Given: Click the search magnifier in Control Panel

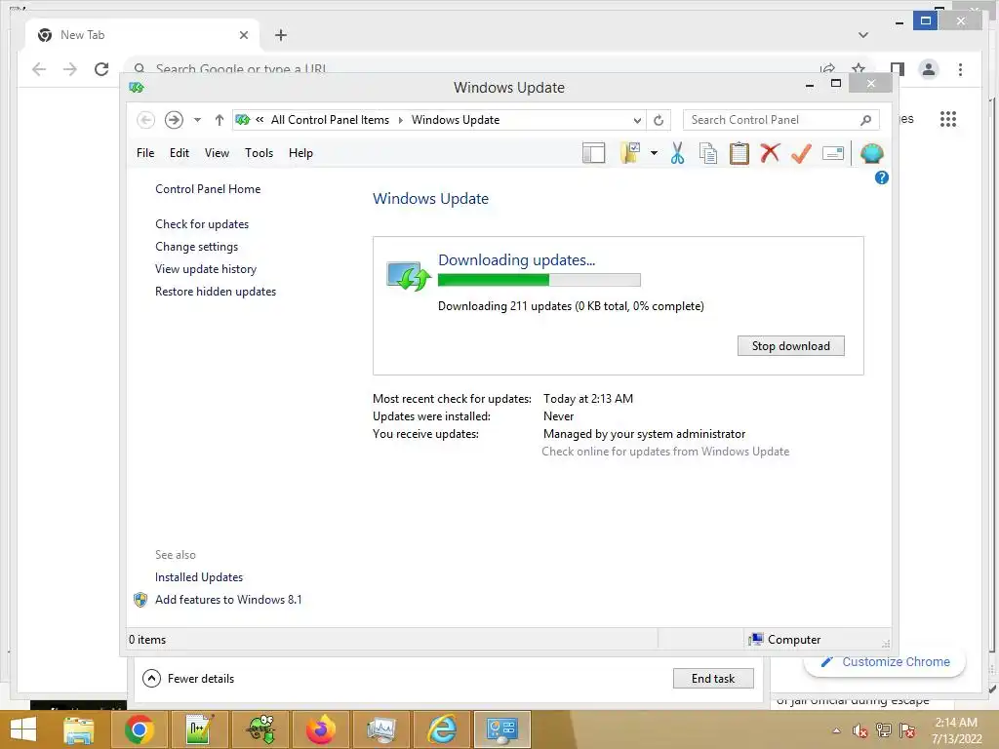Looking at the screenshot, I should point(865,120).
